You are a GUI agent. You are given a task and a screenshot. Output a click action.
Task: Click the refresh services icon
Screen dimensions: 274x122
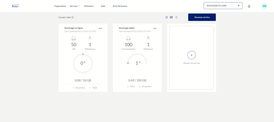click(x=166, y=17)
